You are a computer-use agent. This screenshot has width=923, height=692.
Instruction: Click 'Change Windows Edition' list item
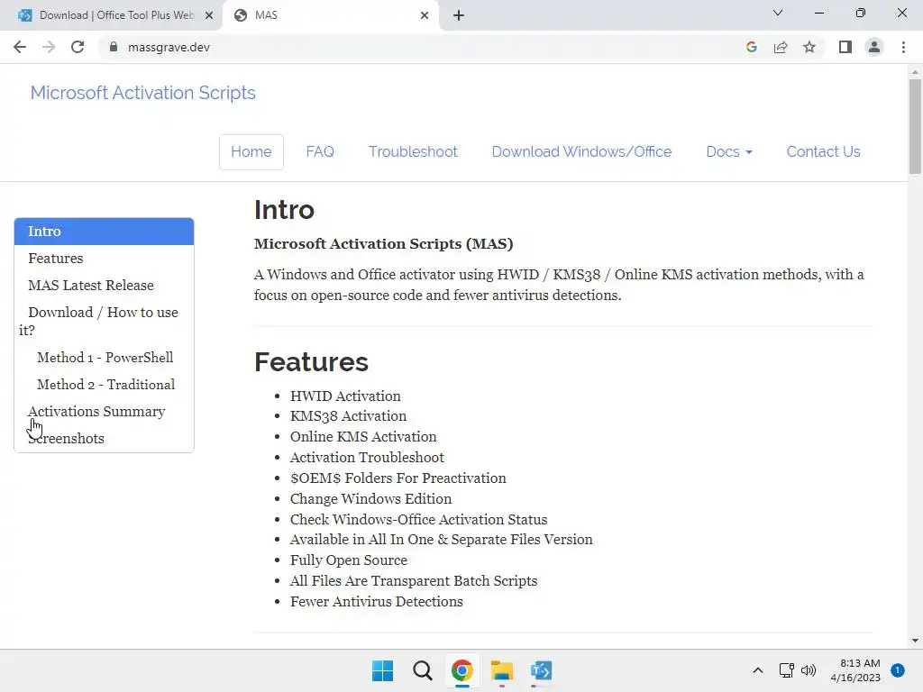[370, 499]
